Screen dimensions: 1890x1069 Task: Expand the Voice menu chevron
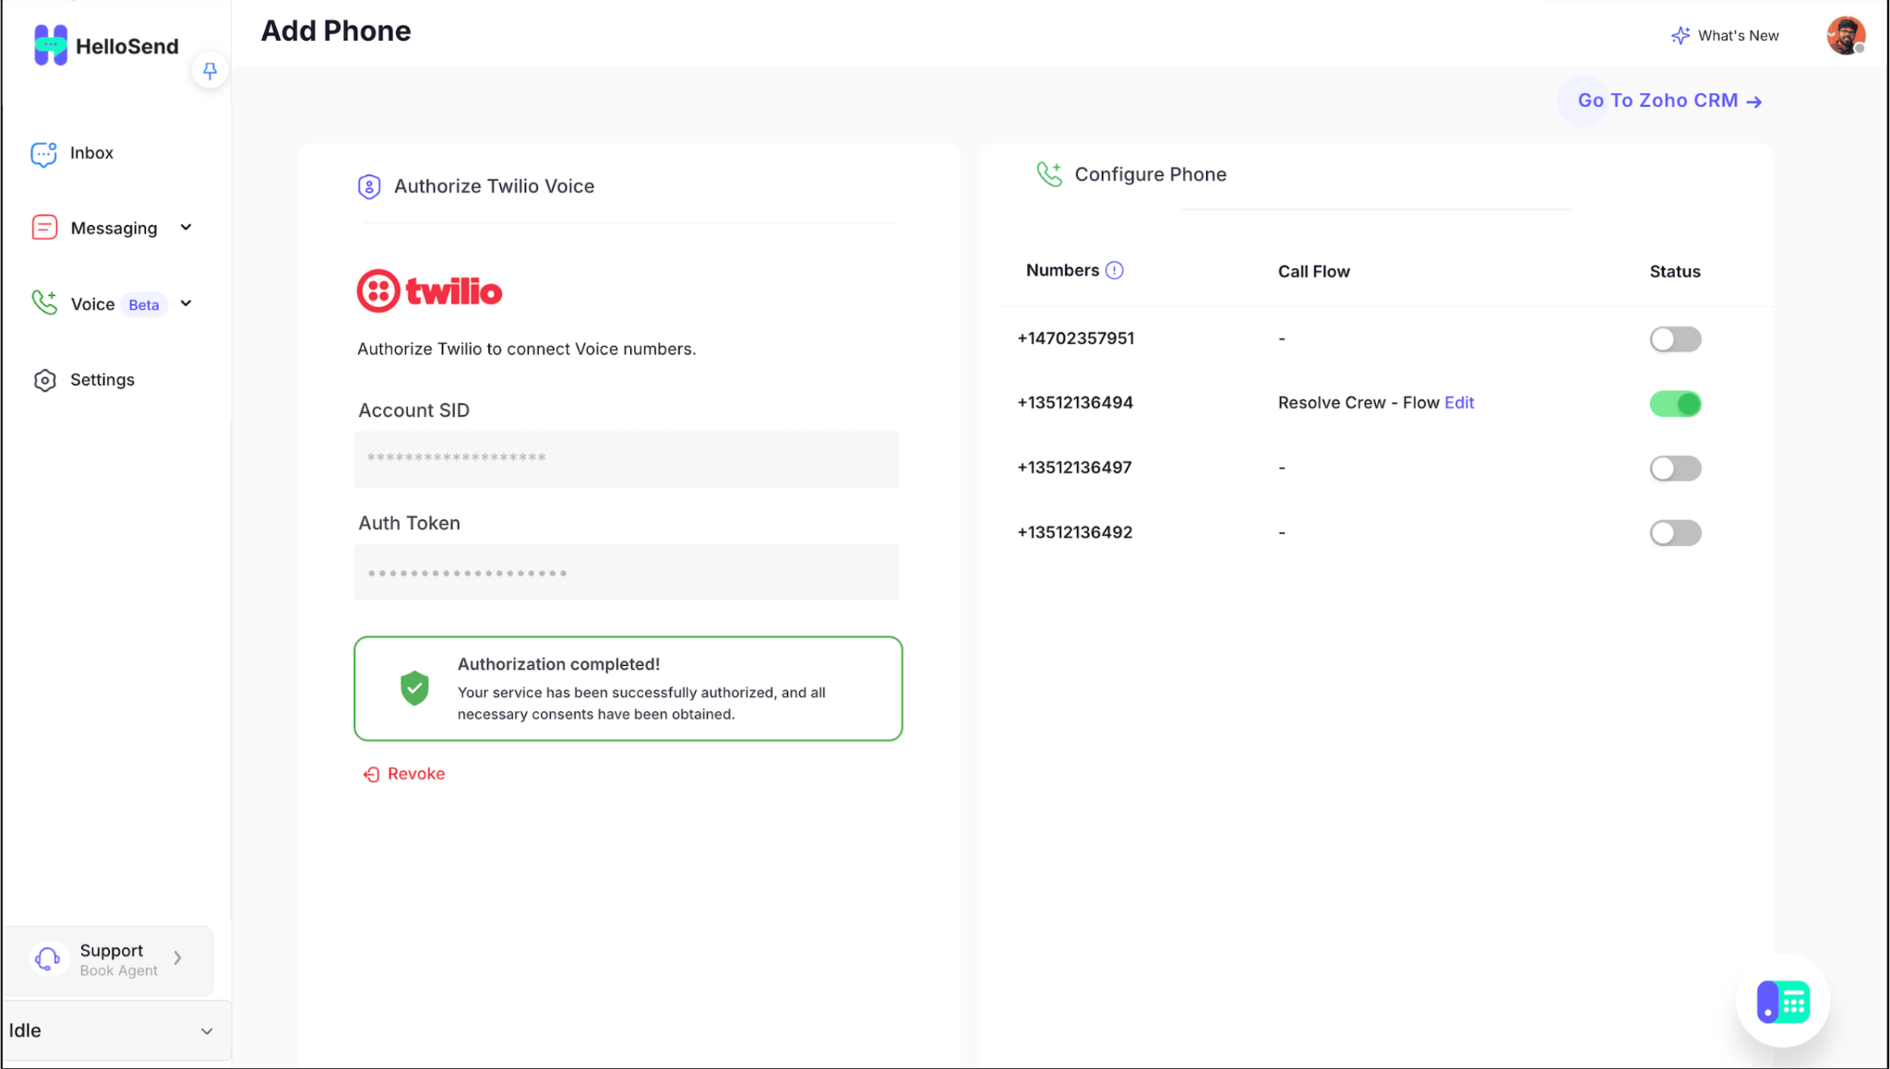186,303
